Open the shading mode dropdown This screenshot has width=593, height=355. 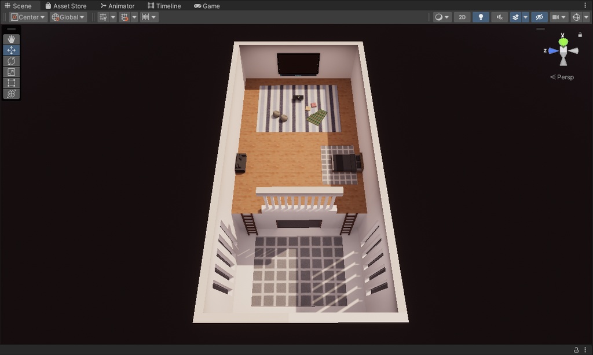tap(446, 17)
